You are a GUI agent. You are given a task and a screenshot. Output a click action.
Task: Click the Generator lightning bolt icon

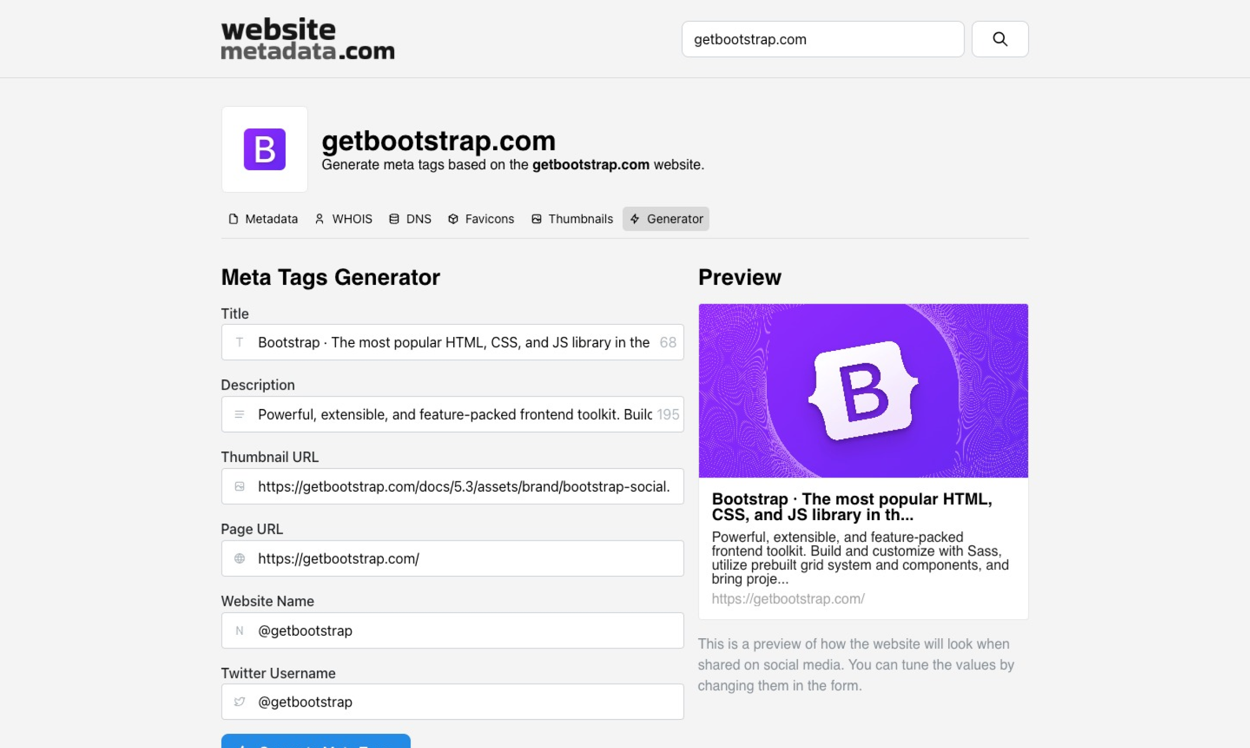pos(634,219)
